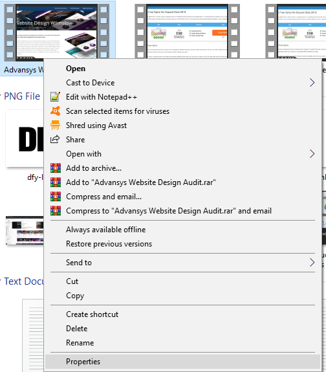The height and width of the screenshot is (372, 326).
Task: Select Add to archive... option
Action: coord(182,168)
